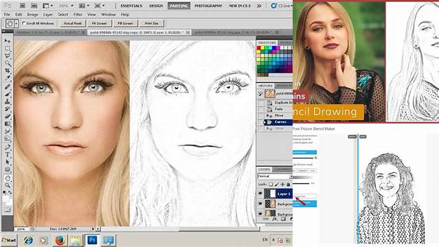Screen dimensions: 439x247
Task: Click the Fill Screen button
Action: [x=125, y=23]
